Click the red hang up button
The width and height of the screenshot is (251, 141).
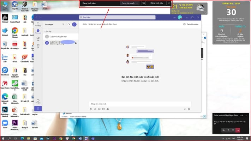tap(238, 130)
